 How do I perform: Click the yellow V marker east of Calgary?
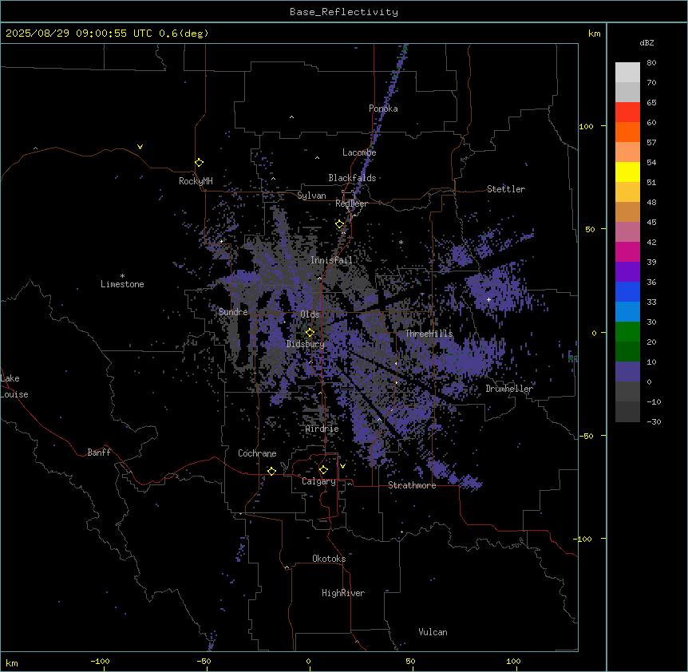pyautogui.click(x=342, y=466)
